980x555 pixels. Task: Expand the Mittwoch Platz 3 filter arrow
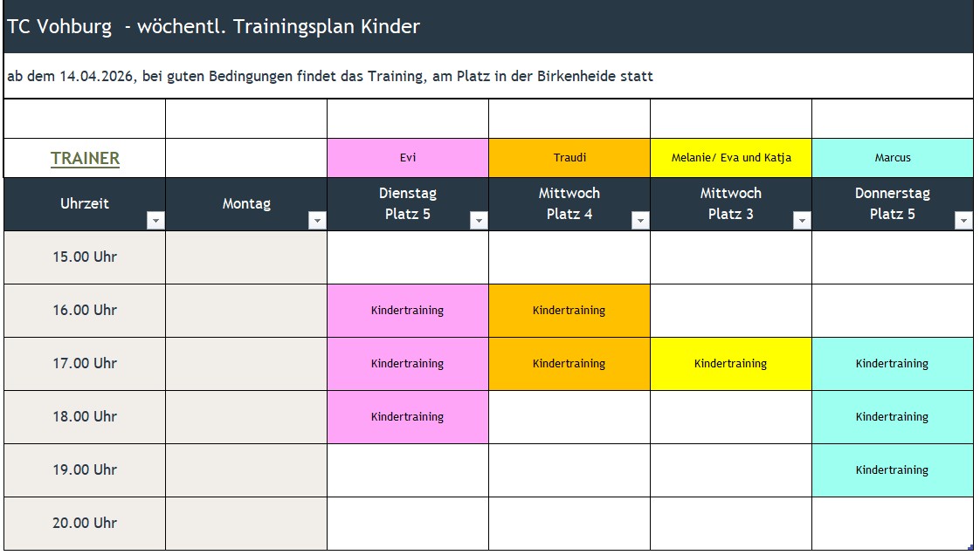coord(802,221)
